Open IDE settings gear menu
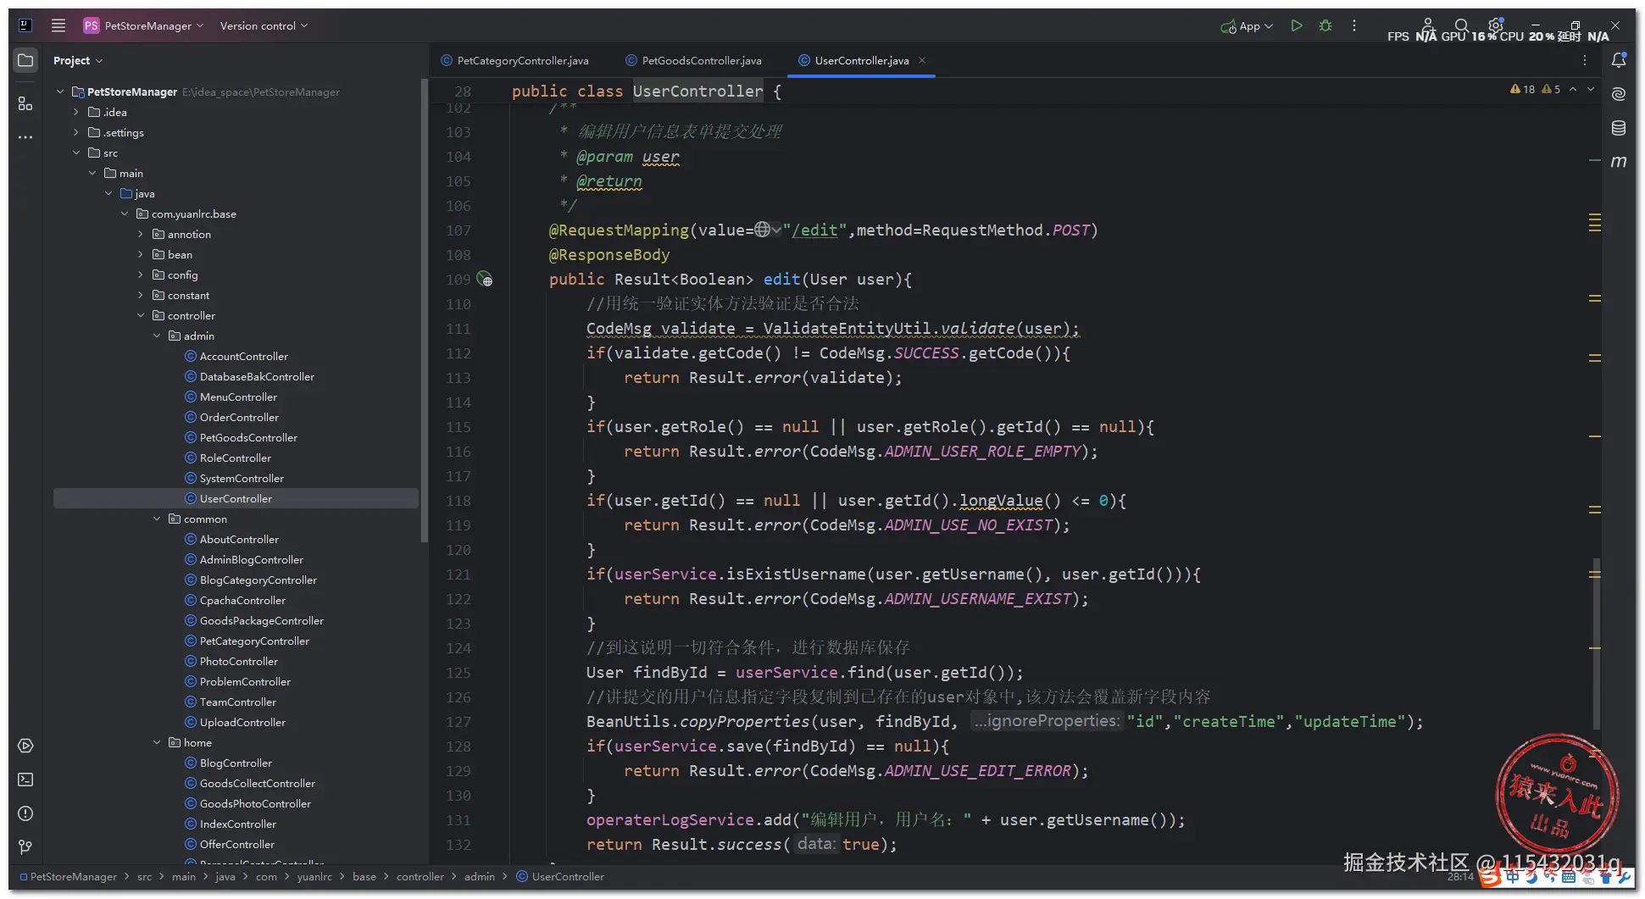This screenshot has width=1645, height=899. tap(1495, 26)
